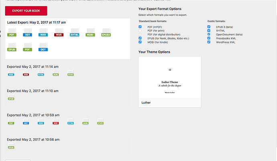Viewport: 277px width, 161px height.
Task: Download ODT from the 10:59 am export
Action: click(x=26, y=122)
